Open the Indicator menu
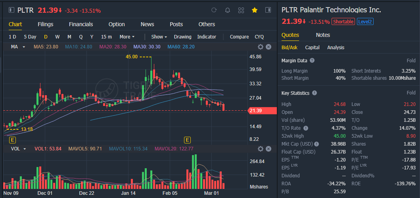Image resolution: width=420 pixels, height=198 pixels. (207, 37)
